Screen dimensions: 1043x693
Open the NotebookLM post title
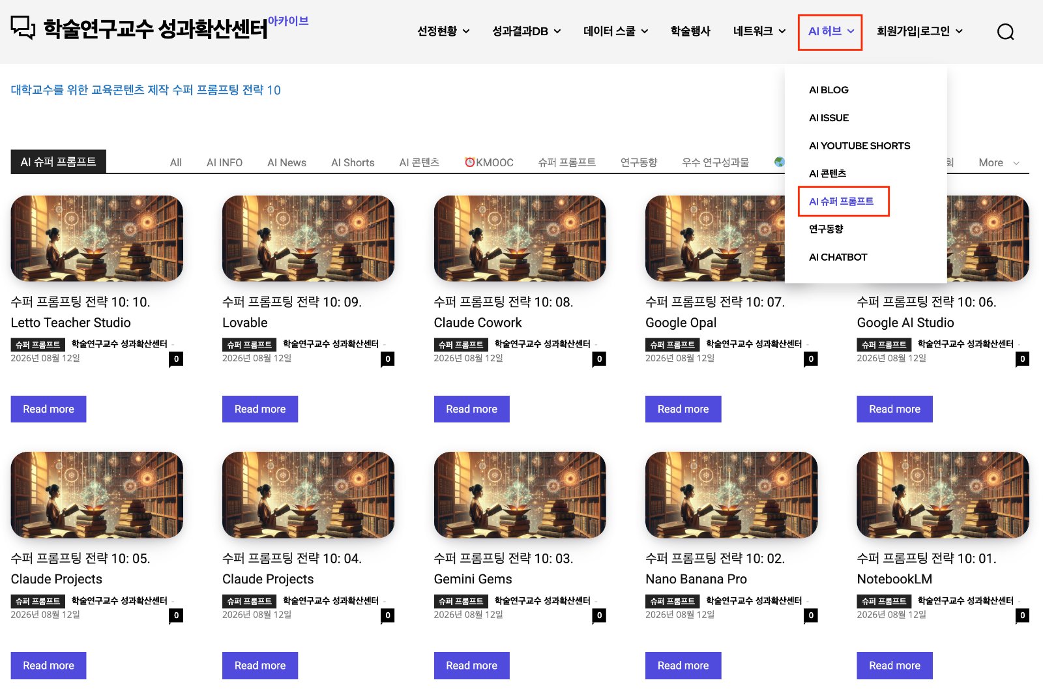pyautogui.click(x=926, y=568)
